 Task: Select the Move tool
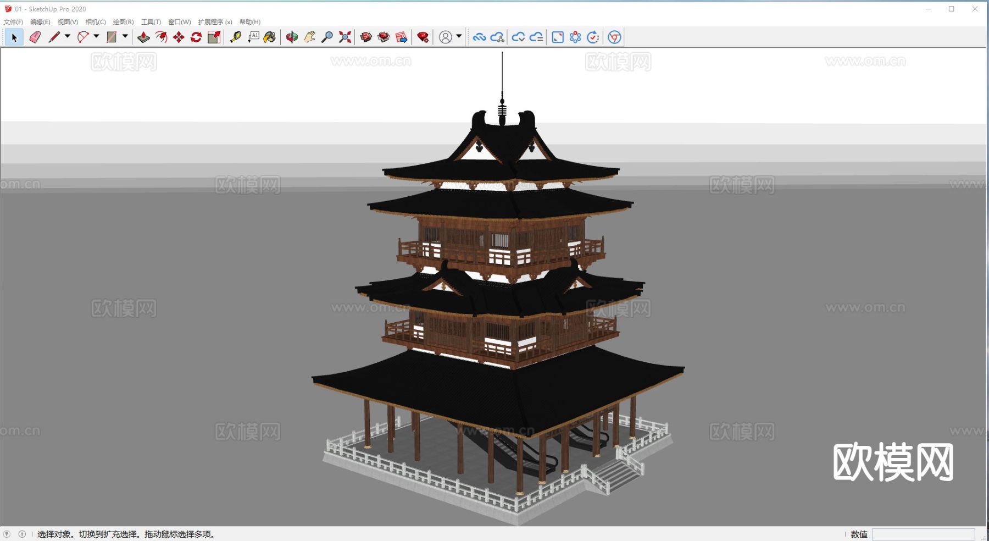point(178,37)
